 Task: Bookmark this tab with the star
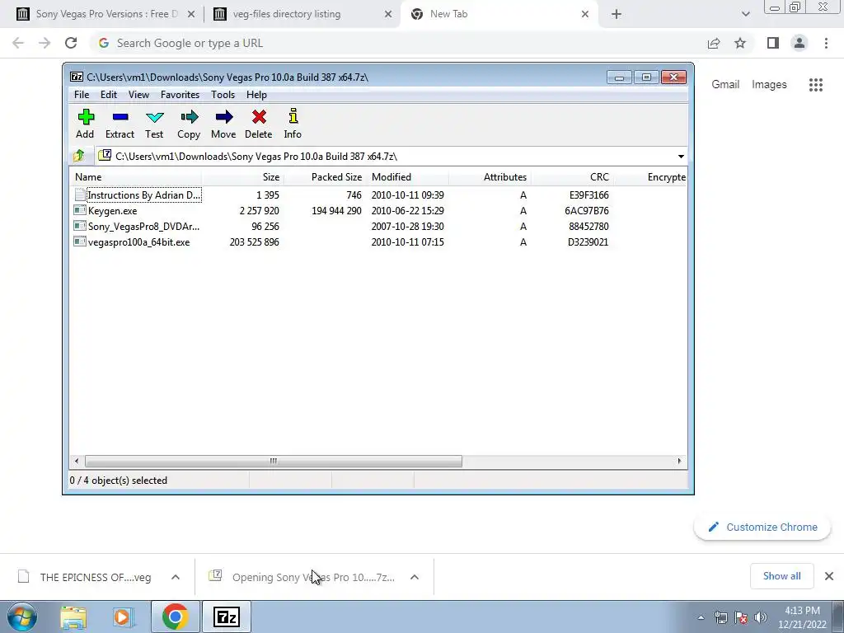[x=740, y=43]
